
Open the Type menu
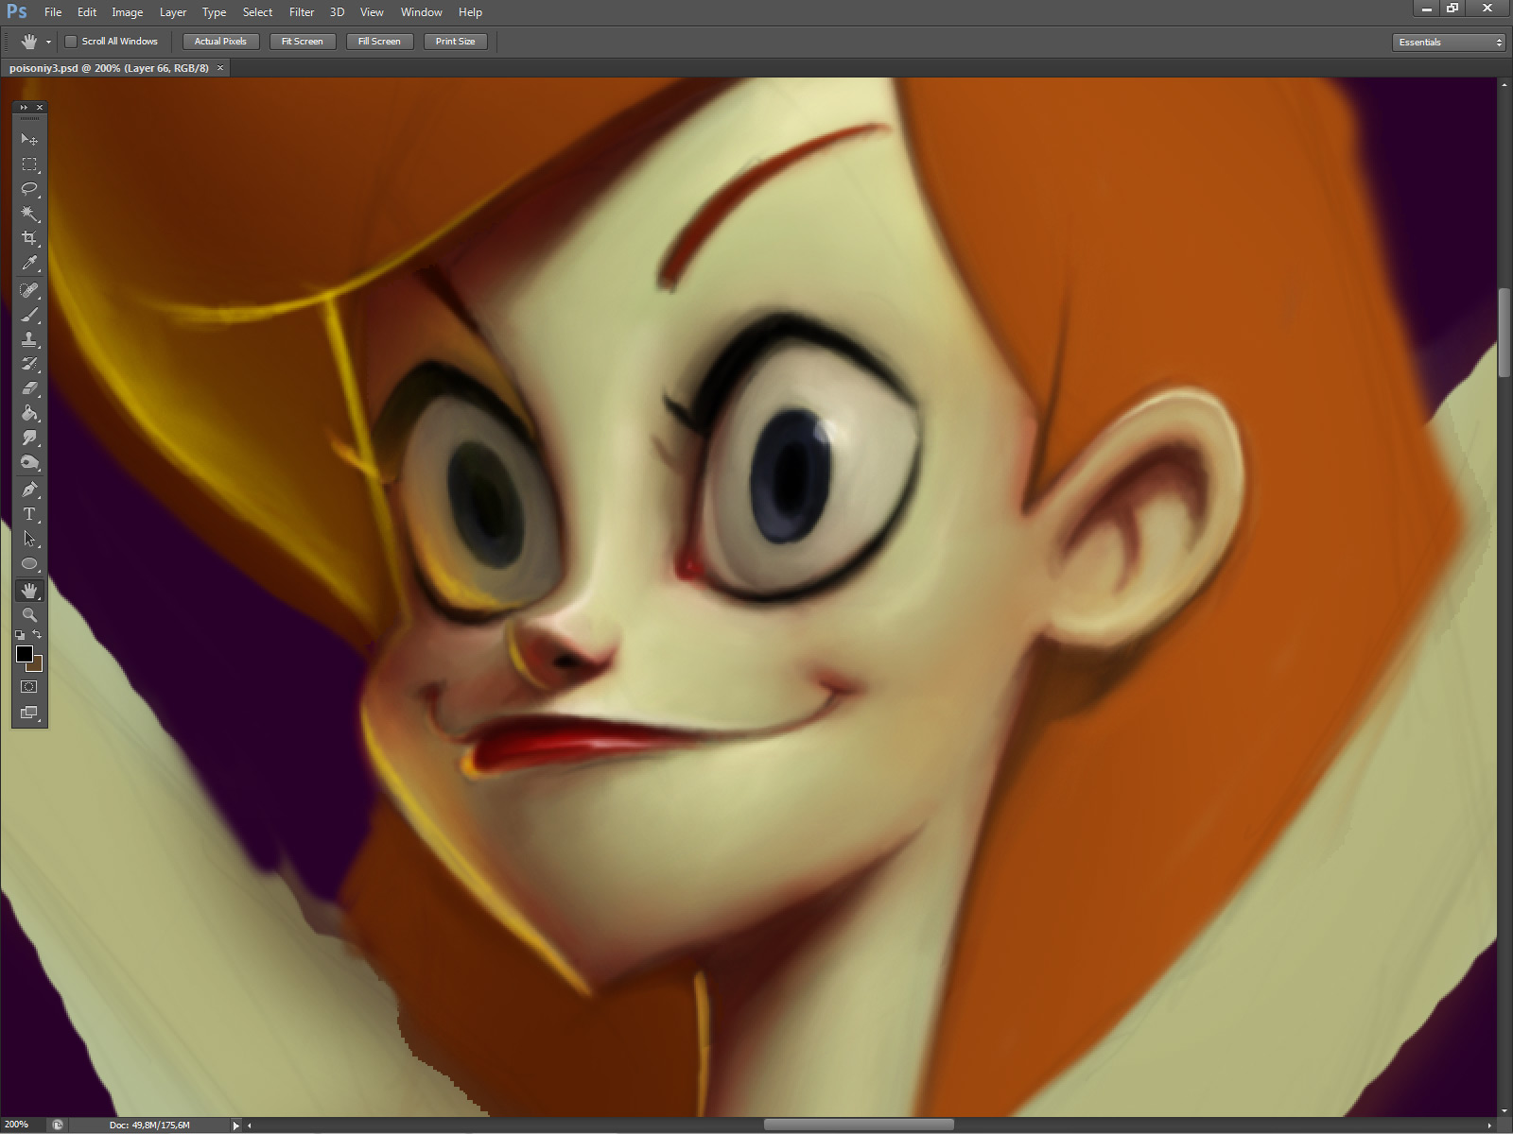(214, 12)
